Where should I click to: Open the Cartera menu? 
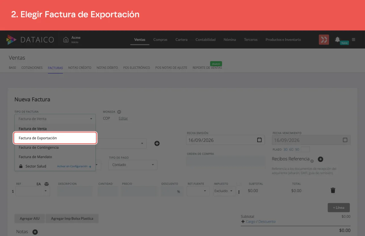tap(181, 40)
